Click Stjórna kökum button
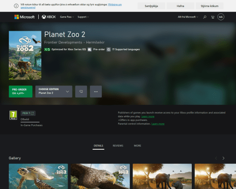236x189 pixels. coord(210,6)
